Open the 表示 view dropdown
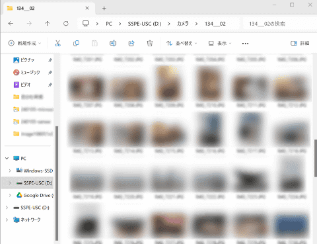317x244 pixels. pos(220,43)
